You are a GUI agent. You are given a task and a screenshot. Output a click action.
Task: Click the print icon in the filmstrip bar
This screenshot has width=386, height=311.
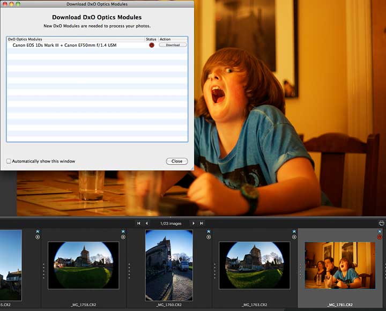point(381,224)
